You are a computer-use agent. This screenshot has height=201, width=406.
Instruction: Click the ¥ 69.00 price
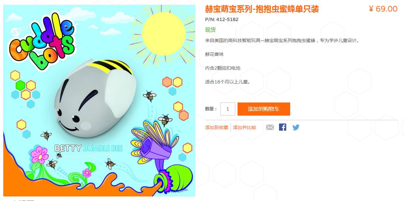tap(383, 9)
